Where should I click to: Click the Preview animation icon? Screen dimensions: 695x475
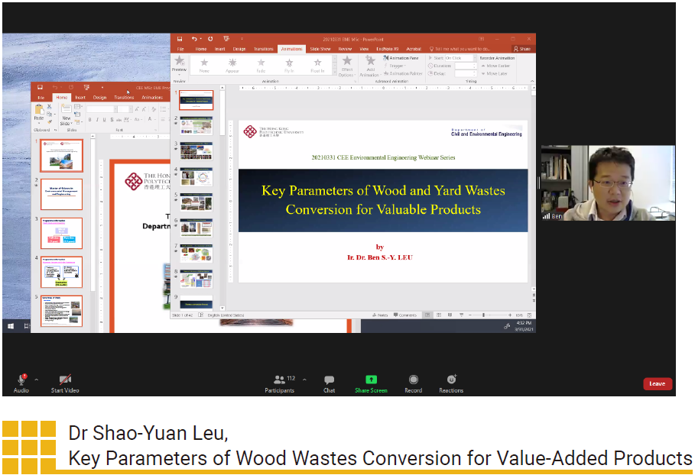pos(180,63)
